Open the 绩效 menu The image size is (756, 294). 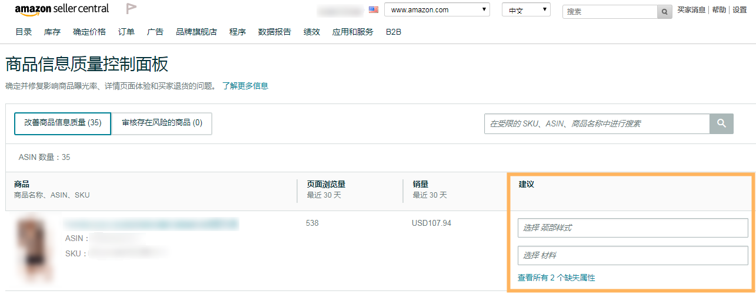pos(312,32)
